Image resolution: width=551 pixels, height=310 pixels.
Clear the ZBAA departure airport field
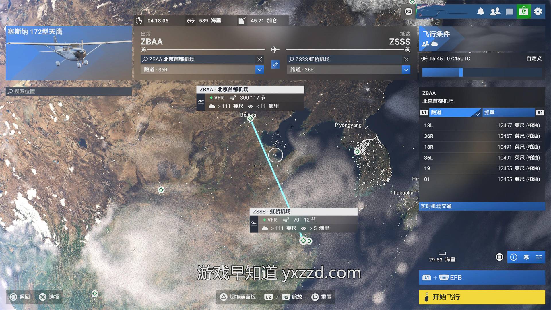260,59
